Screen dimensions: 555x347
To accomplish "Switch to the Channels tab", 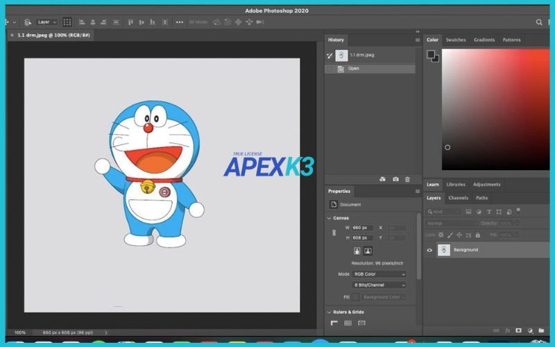I will pos(458,198).
